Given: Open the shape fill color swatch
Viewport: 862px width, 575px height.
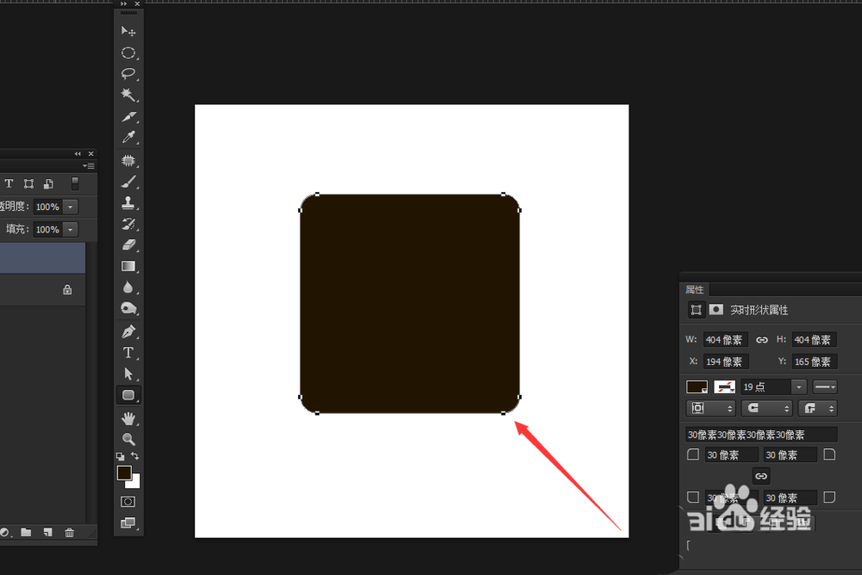Looking at the screenshot, I should (696, 387).
